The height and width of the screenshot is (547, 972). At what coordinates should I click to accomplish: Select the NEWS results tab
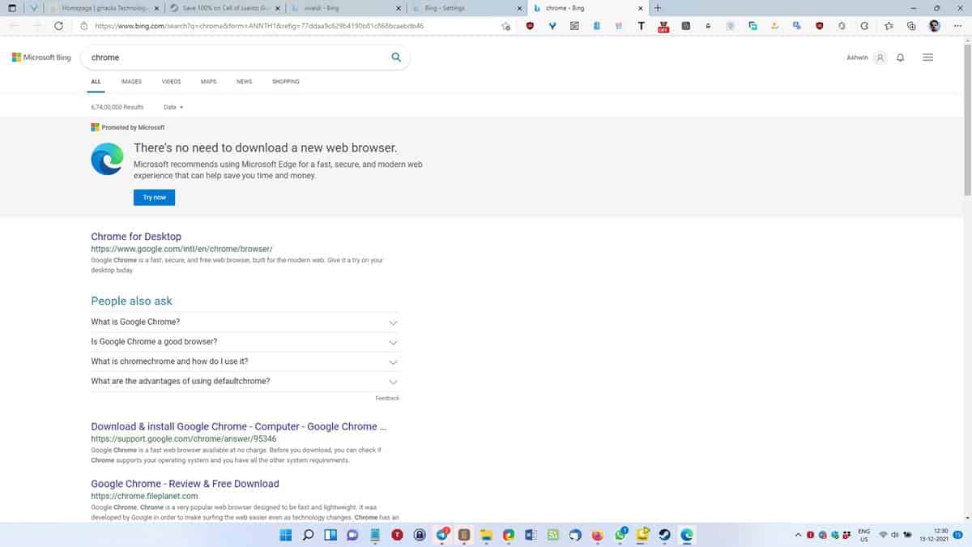pos(243,82)
